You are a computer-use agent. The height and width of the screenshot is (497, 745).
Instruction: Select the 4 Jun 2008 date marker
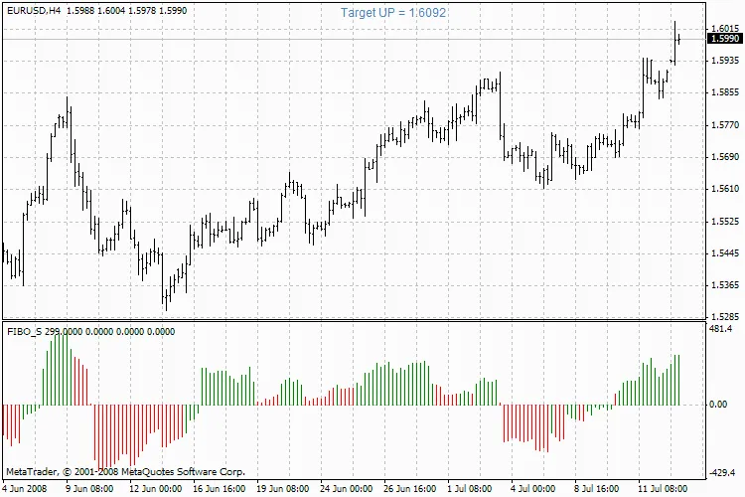tap(24, 489)
